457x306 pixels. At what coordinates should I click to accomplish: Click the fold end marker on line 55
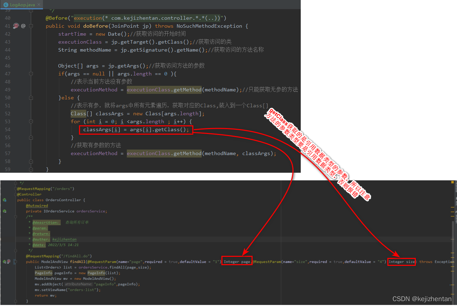click(x=31, y=137)
